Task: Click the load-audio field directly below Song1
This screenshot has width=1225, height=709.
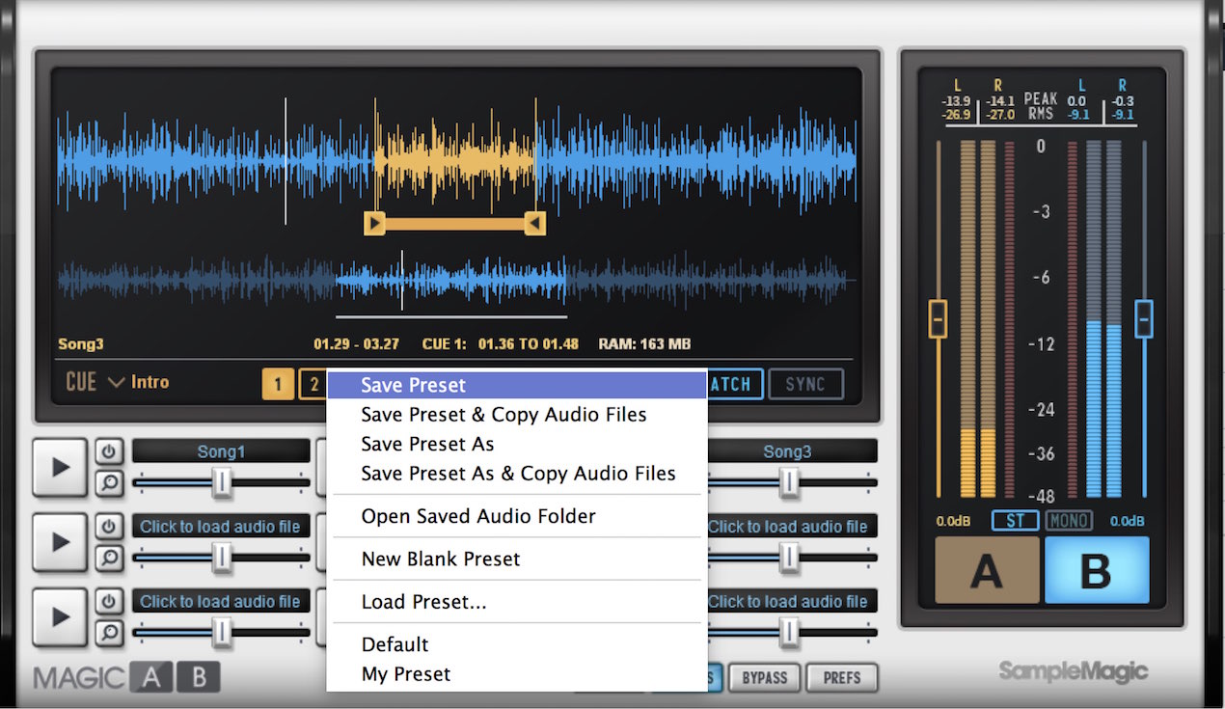Action: (x=221, y=527)
